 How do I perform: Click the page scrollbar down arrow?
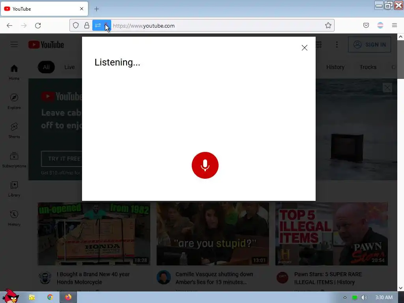400,288
